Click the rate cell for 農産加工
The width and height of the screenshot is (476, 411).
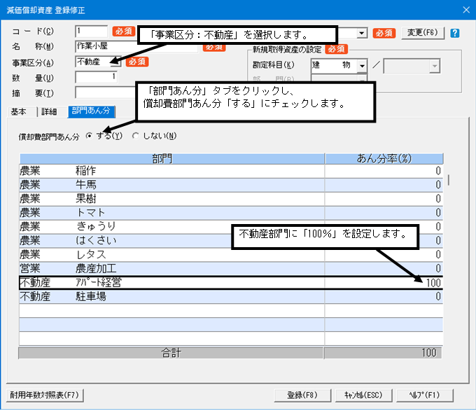[384, 269]
